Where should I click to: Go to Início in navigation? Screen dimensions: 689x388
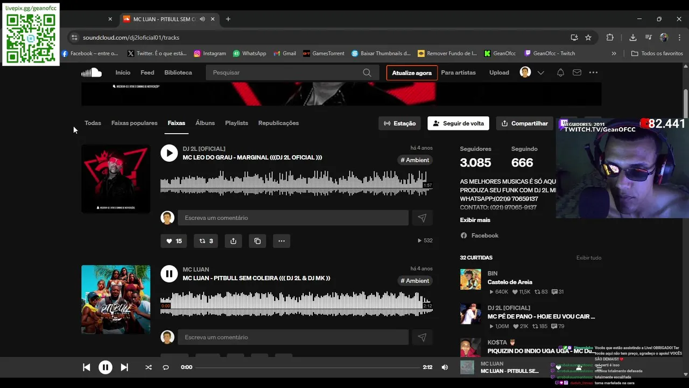pyautogui.click(x=123, y=73)
